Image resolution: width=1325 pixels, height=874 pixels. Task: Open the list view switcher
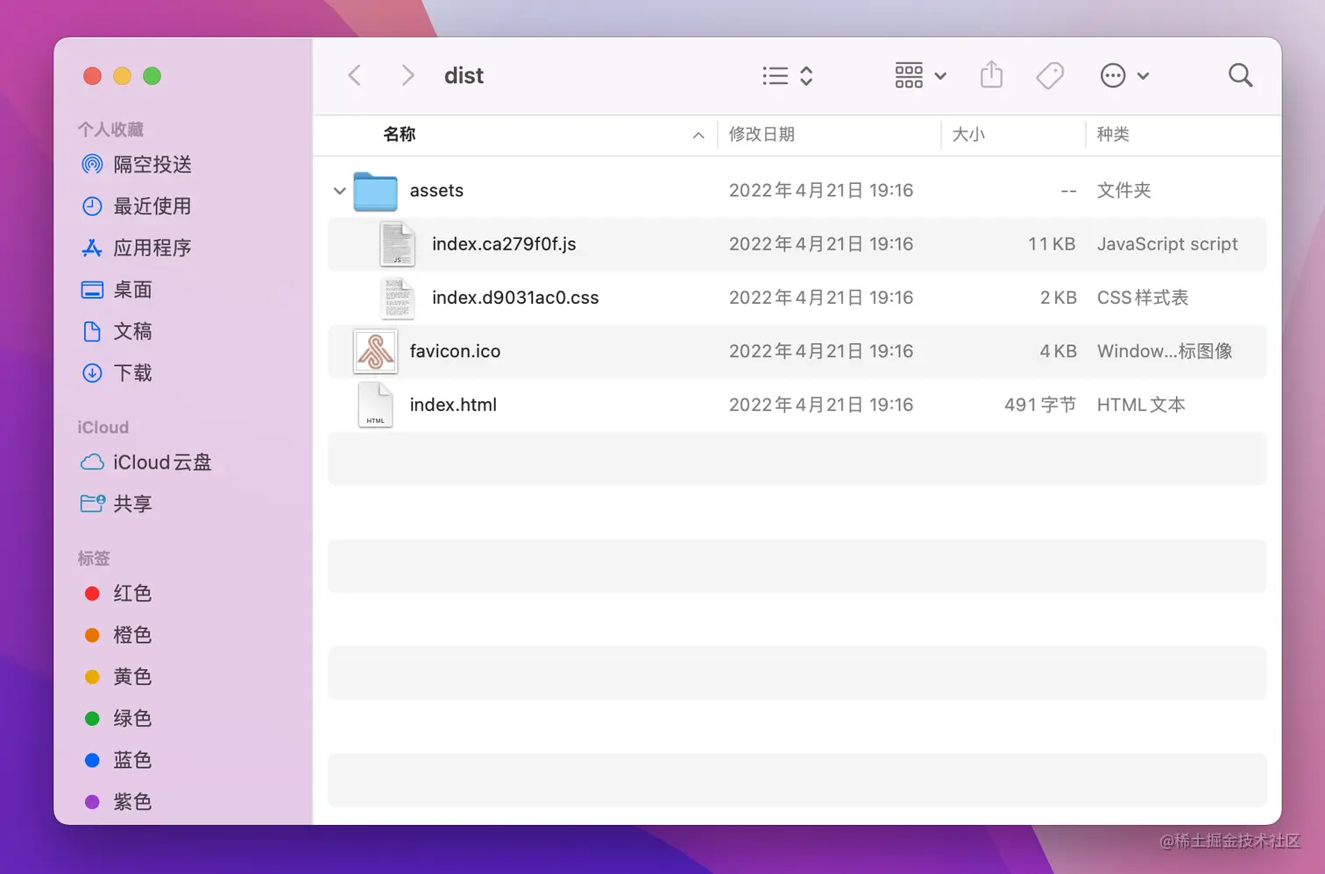pyautogui.click(x=787, y=75)
